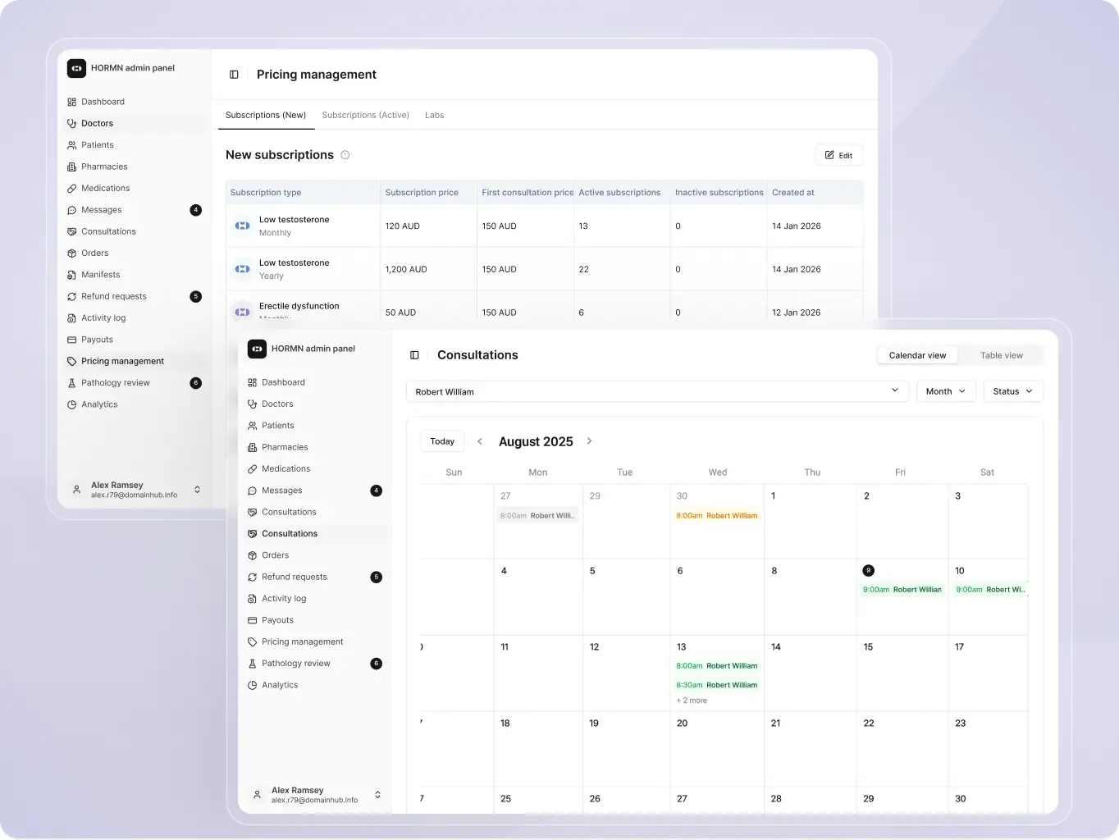The height and width of the screenshot is (840, 1119).
Task: Open the Month range dropdown
Action: click(x=945, y=391)
